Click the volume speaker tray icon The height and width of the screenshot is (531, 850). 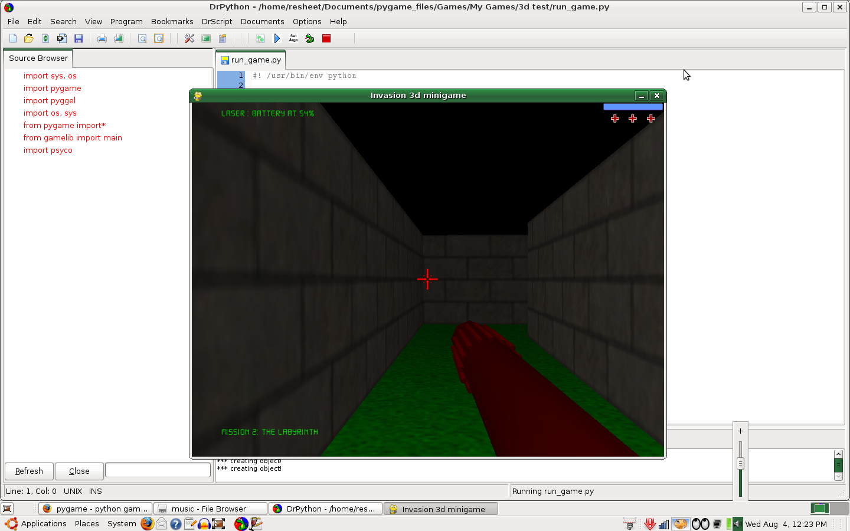[x=737, y=524]
